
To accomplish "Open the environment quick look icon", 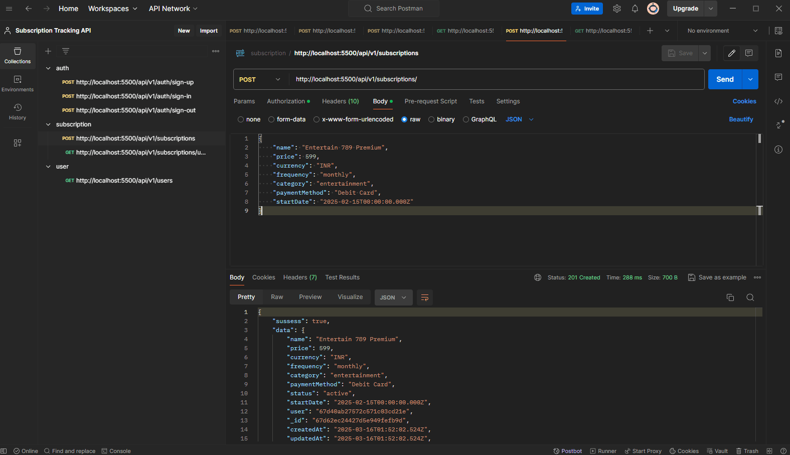I will [x=778, y=31].
